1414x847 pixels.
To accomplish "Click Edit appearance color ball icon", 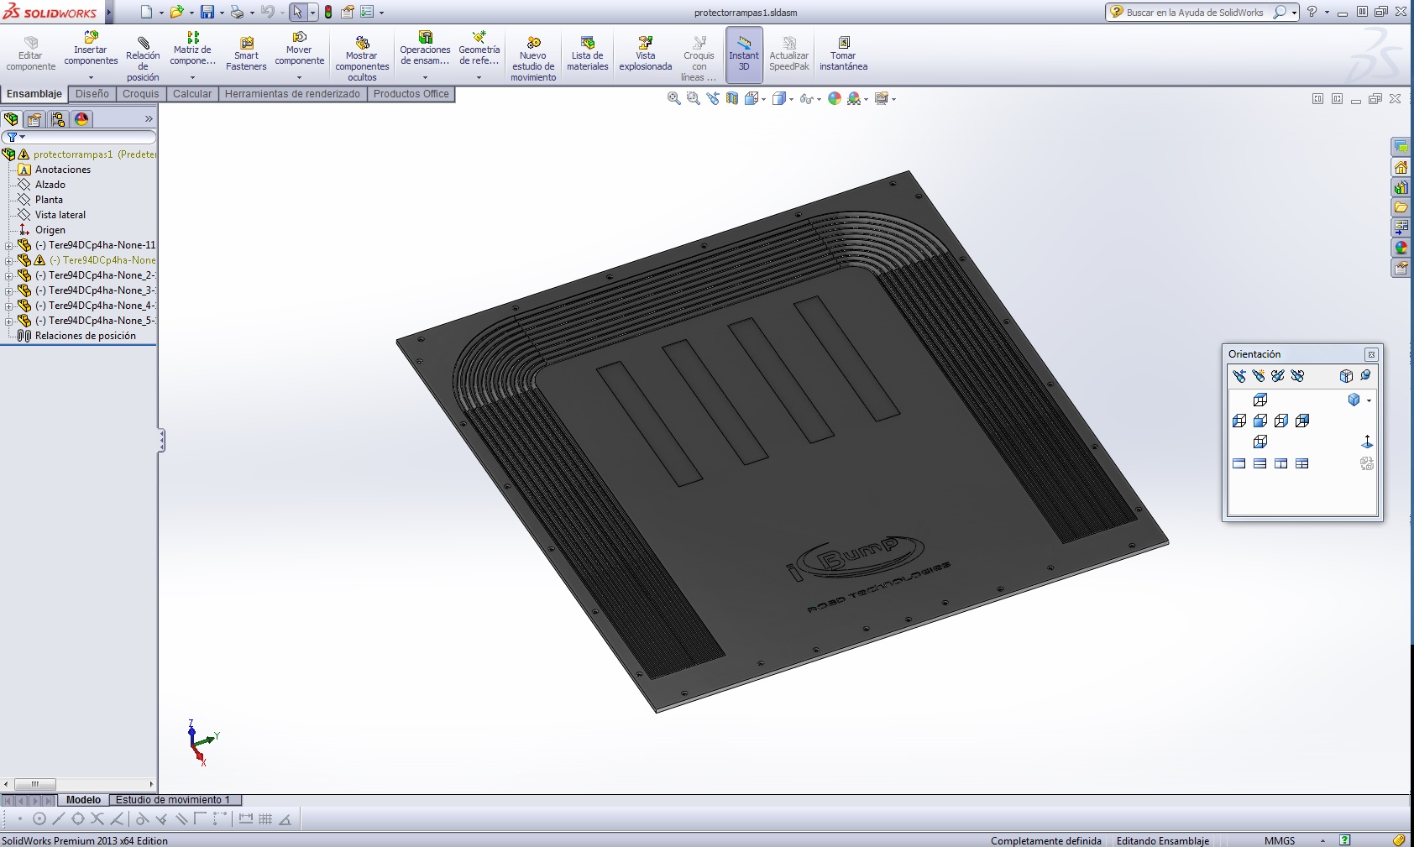I will 835,99.
